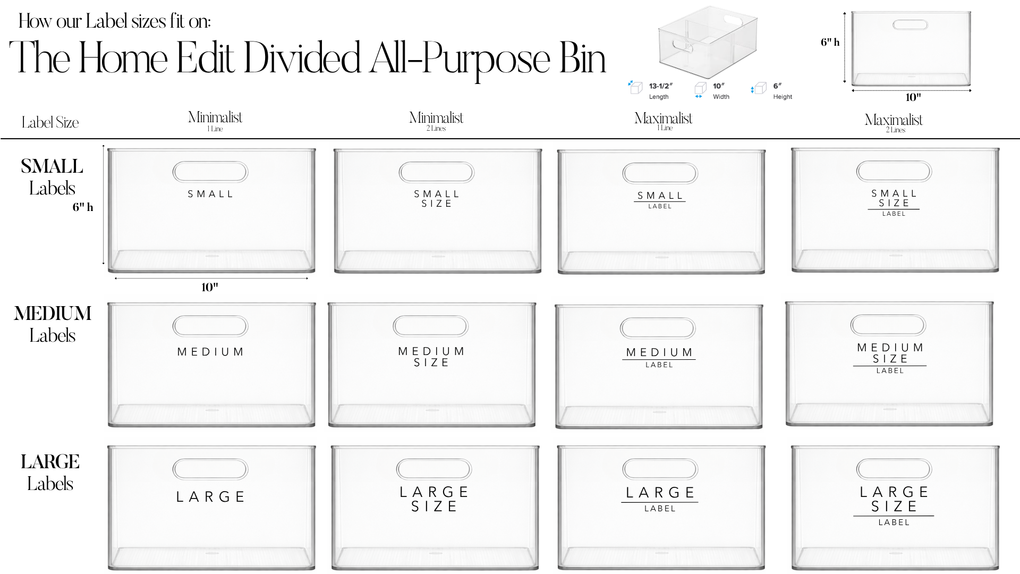Click the 'Maximalist 1 Line' column header
The height and width of the screenshot is (574, 1020).
tap(664, 121)
